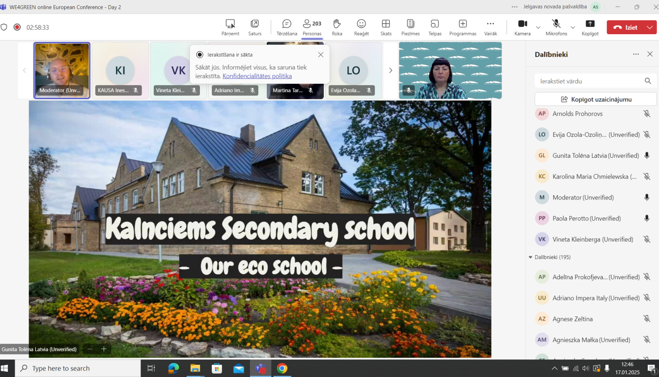The width and height of the screenshot is (659, 377).
Task: Open the Tērzēšana chat panel
Action: tap(286, 27)
